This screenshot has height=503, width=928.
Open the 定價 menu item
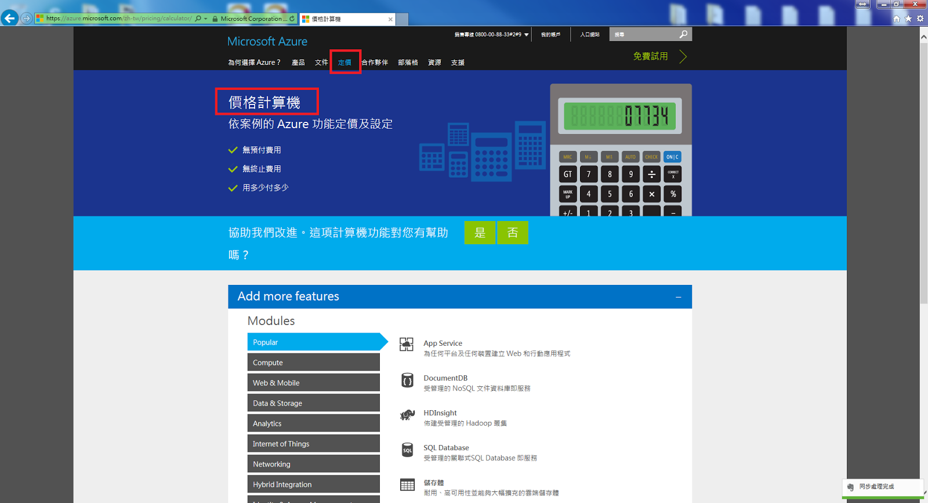[x=345, y=63]
